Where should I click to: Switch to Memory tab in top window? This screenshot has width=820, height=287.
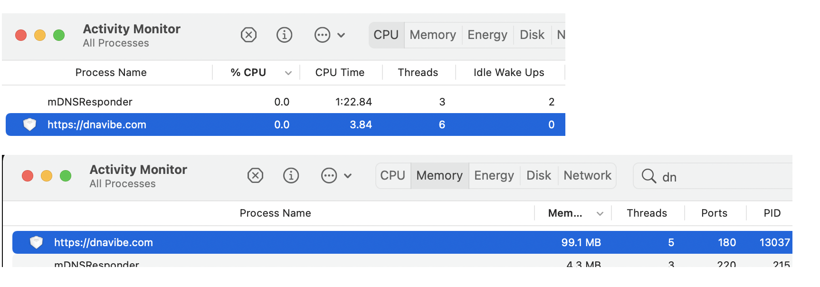coord(432,35)
